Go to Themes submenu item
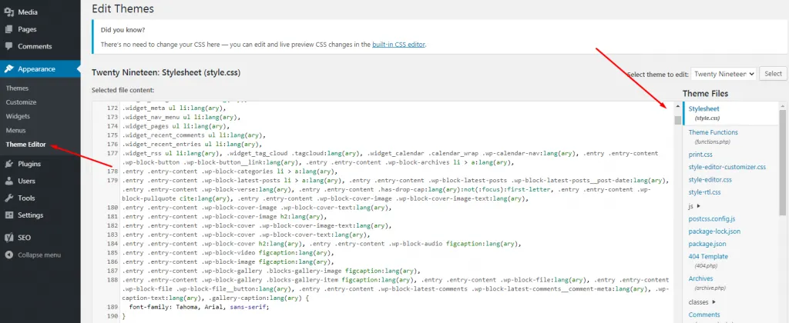The image size is (789, 323). 17,88
